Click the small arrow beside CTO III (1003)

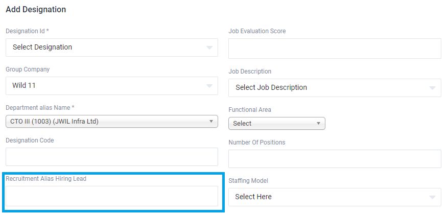point(211,122)
